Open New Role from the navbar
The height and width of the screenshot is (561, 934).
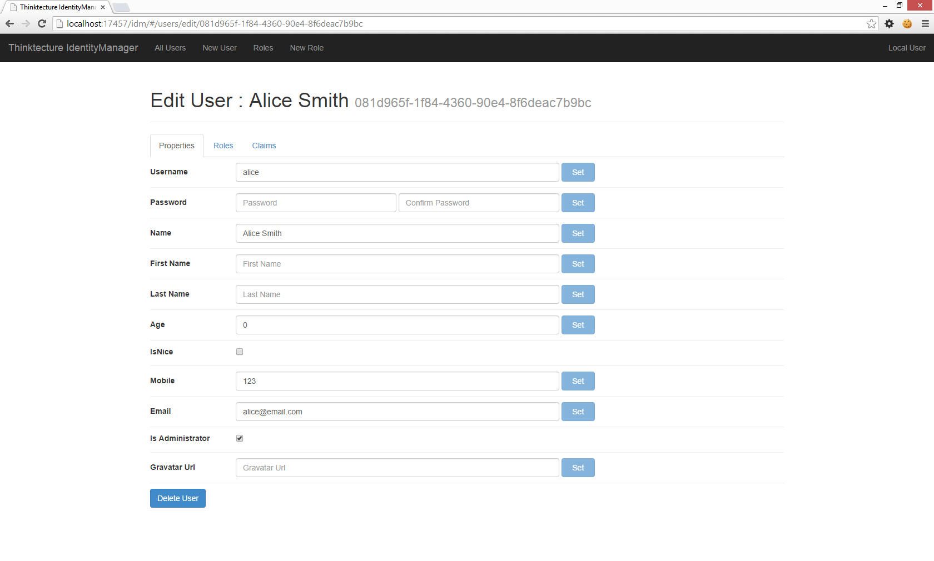pos(306,48)
